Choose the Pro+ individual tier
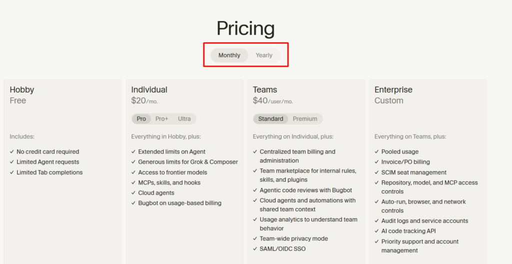The height and width of the screenshot is (264, 512). coord(161,119)
